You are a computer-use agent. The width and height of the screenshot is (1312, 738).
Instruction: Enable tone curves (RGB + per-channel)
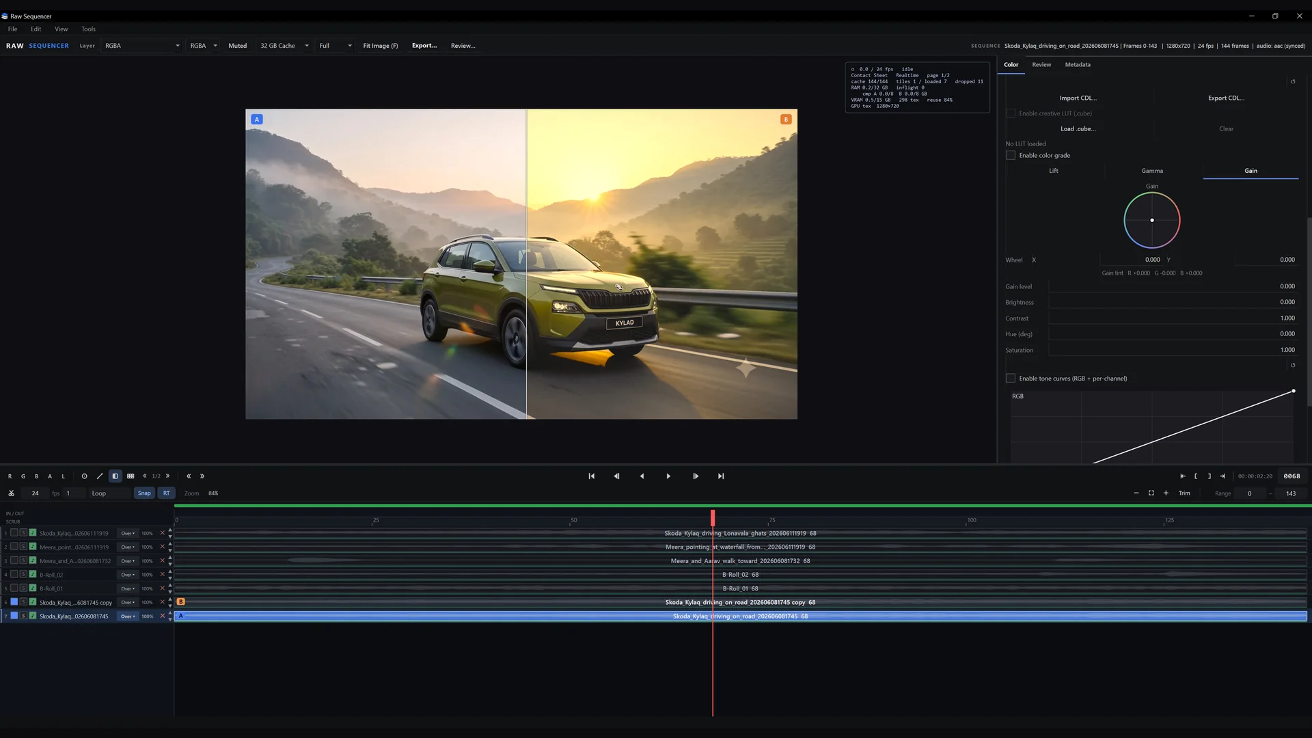[x=1011, y=379]
